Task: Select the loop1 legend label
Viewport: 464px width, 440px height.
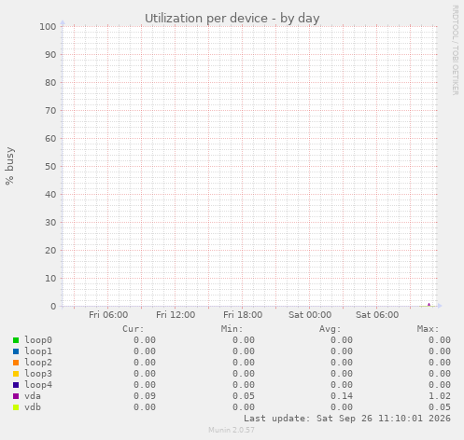Action: coord(38,351)
